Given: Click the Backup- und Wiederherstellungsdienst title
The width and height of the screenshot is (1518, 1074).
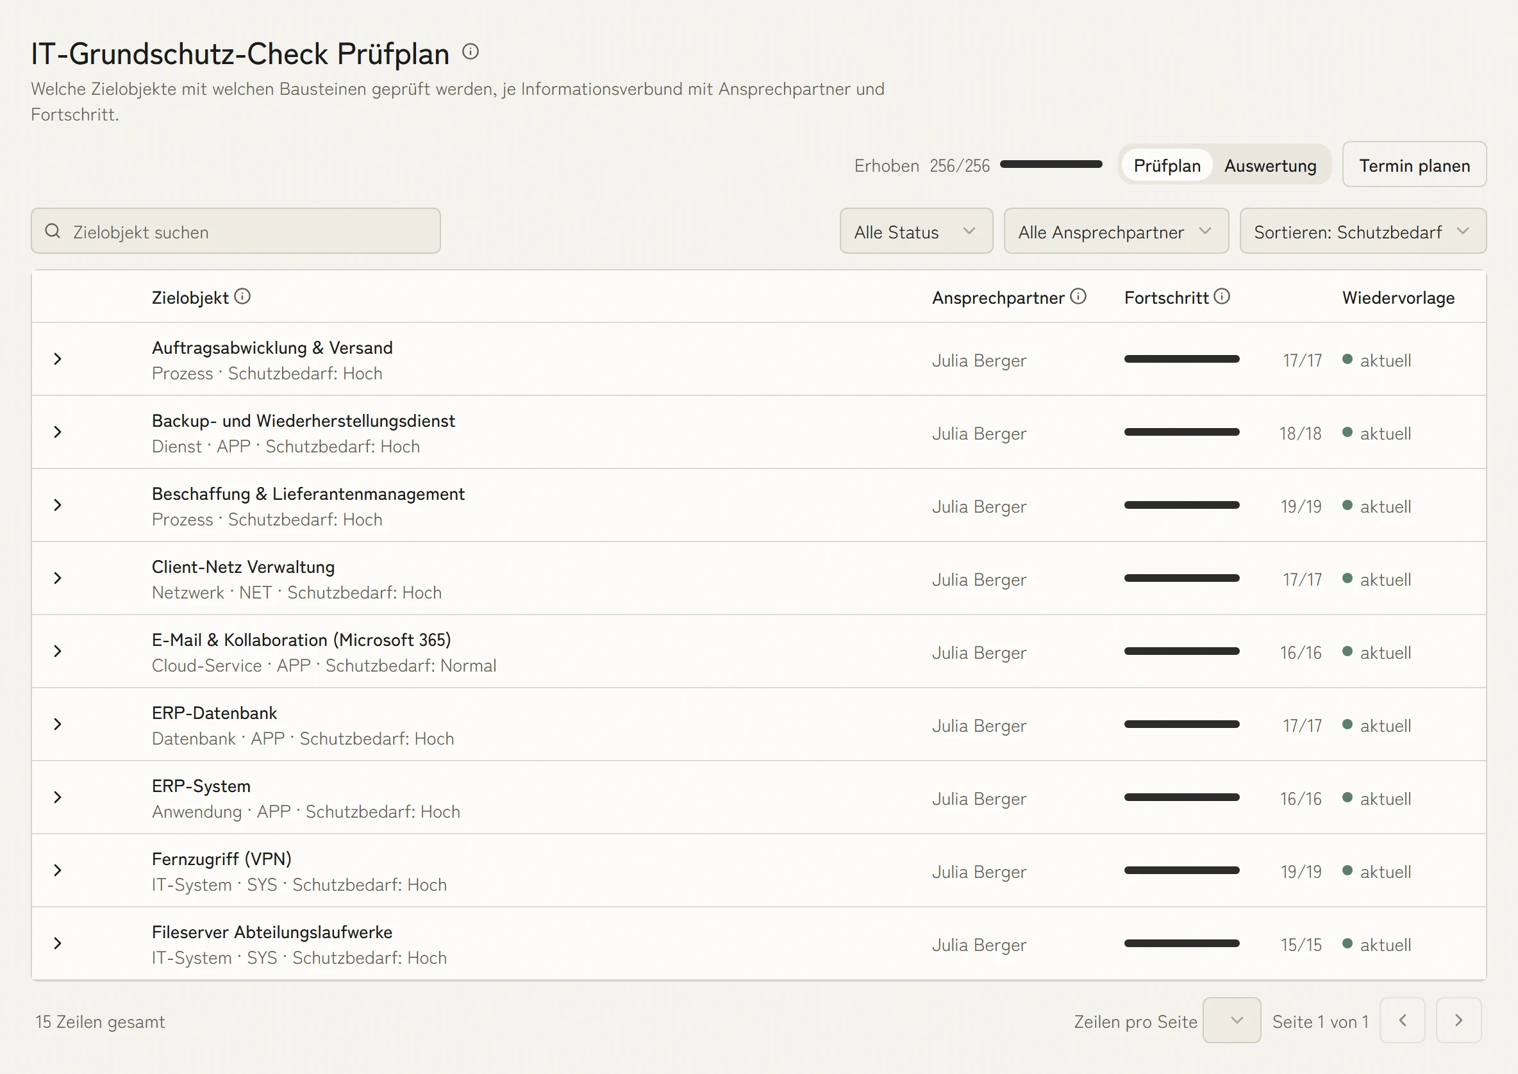Looking at the screenshot, I should (x=304, y=420).
